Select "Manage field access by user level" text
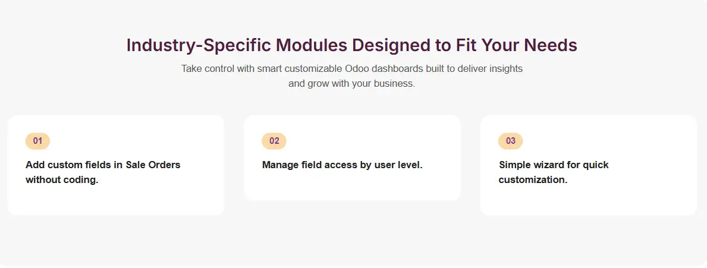This screenshot has height=268, width=707. point(342,165)
